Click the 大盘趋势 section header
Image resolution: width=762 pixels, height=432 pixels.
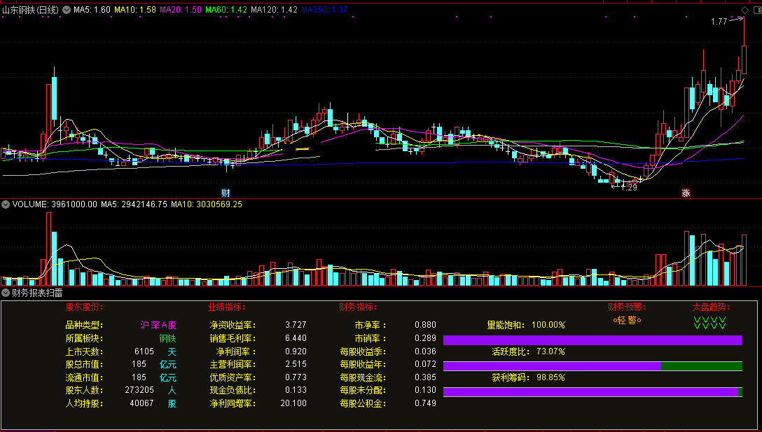point(712,307)
